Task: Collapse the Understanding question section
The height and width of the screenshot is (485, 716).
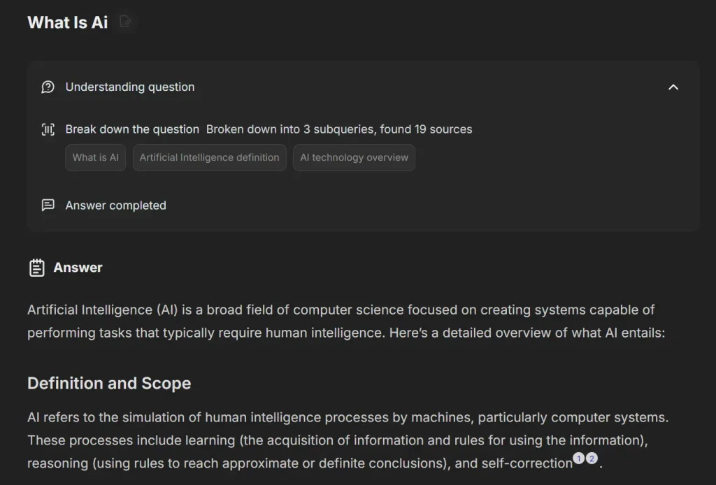Action: pyautogui.click(x=673, y=87)
